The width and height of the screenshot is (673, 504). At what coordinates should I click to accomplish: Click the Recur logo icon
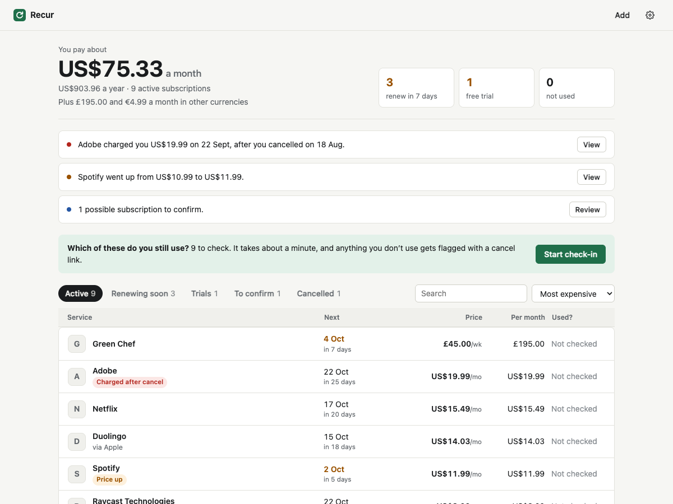[x=20, y=15]
